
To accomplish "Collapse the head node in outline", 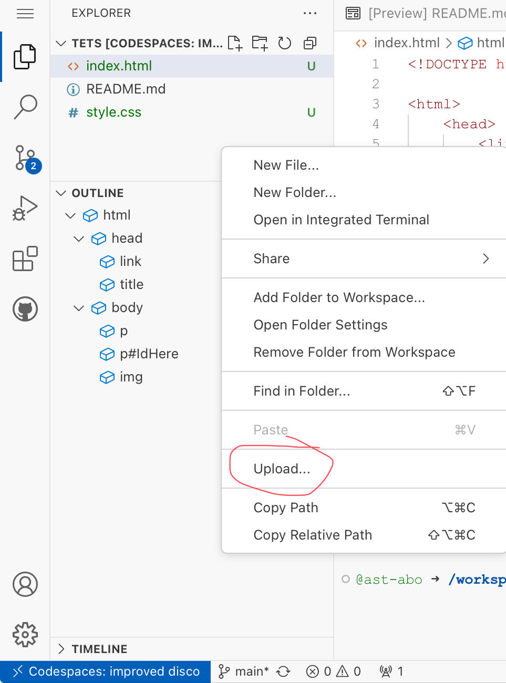I will pos(79,239).
